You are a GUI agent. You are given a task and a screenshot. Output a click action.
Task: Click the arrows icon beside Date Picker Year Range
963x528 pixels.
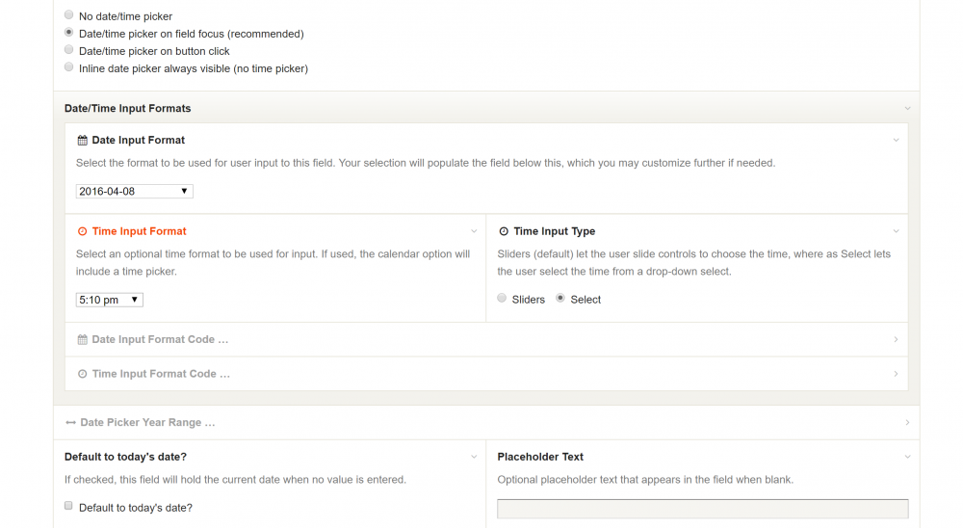(x=70, y=423)
